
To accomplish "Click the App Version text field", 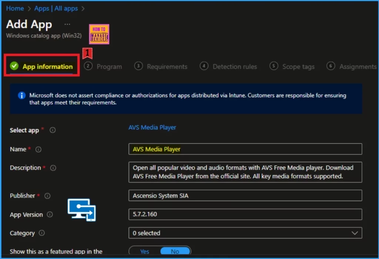I will [x=244, y=214].
